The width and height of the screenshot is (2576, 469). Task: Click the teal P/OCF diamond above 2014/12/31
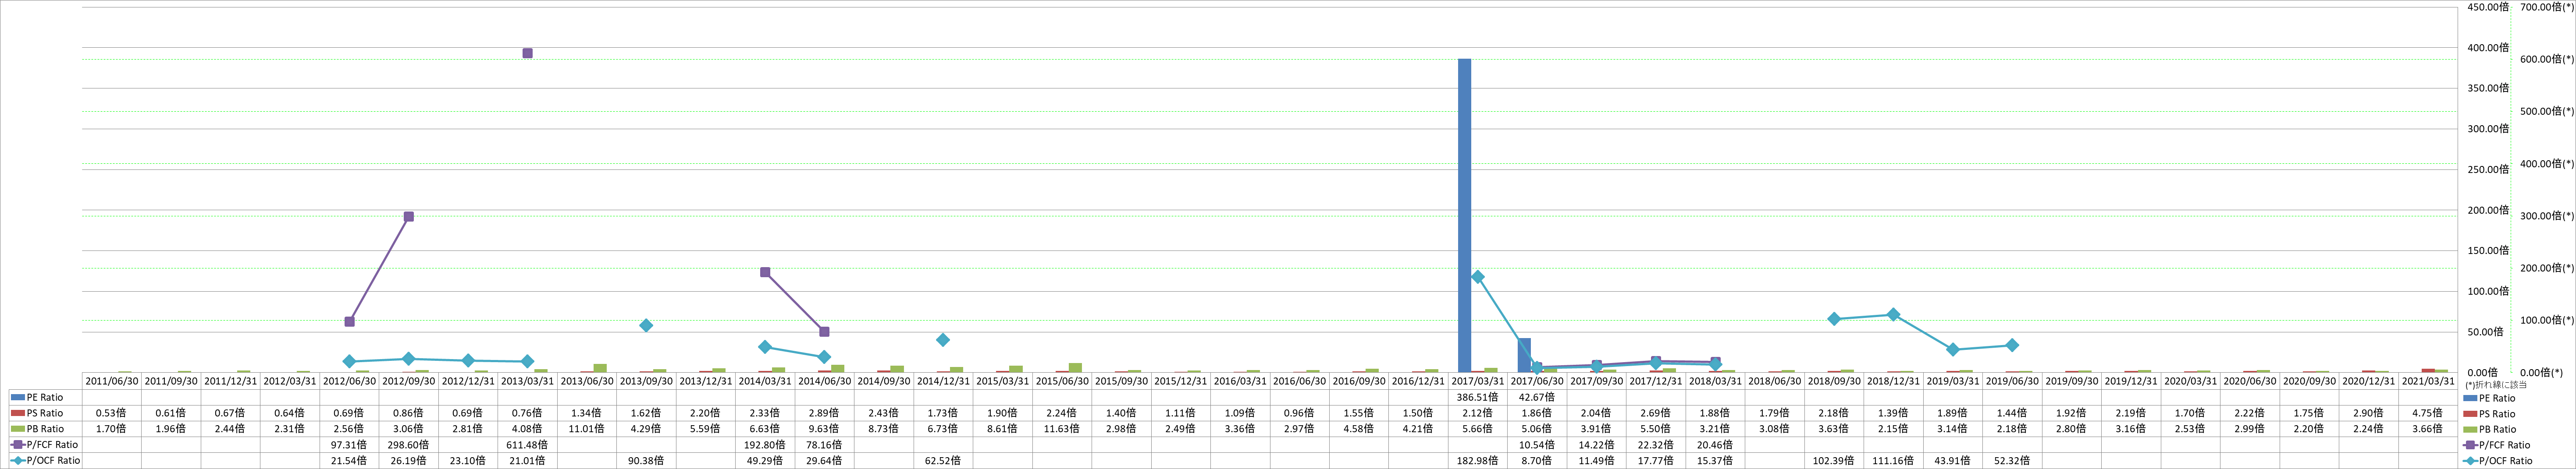coord(943,340)
